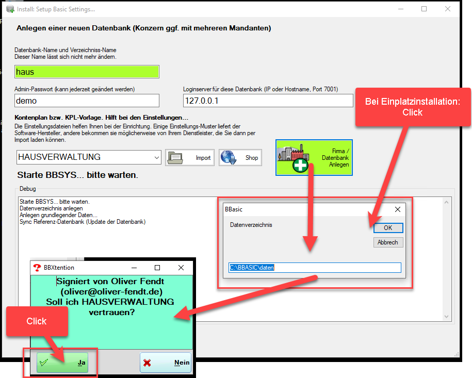Click the Admin-Passwort field with demo
This screenshot has height=378, width=472.
pyautogui.click(x=87, y=101)
